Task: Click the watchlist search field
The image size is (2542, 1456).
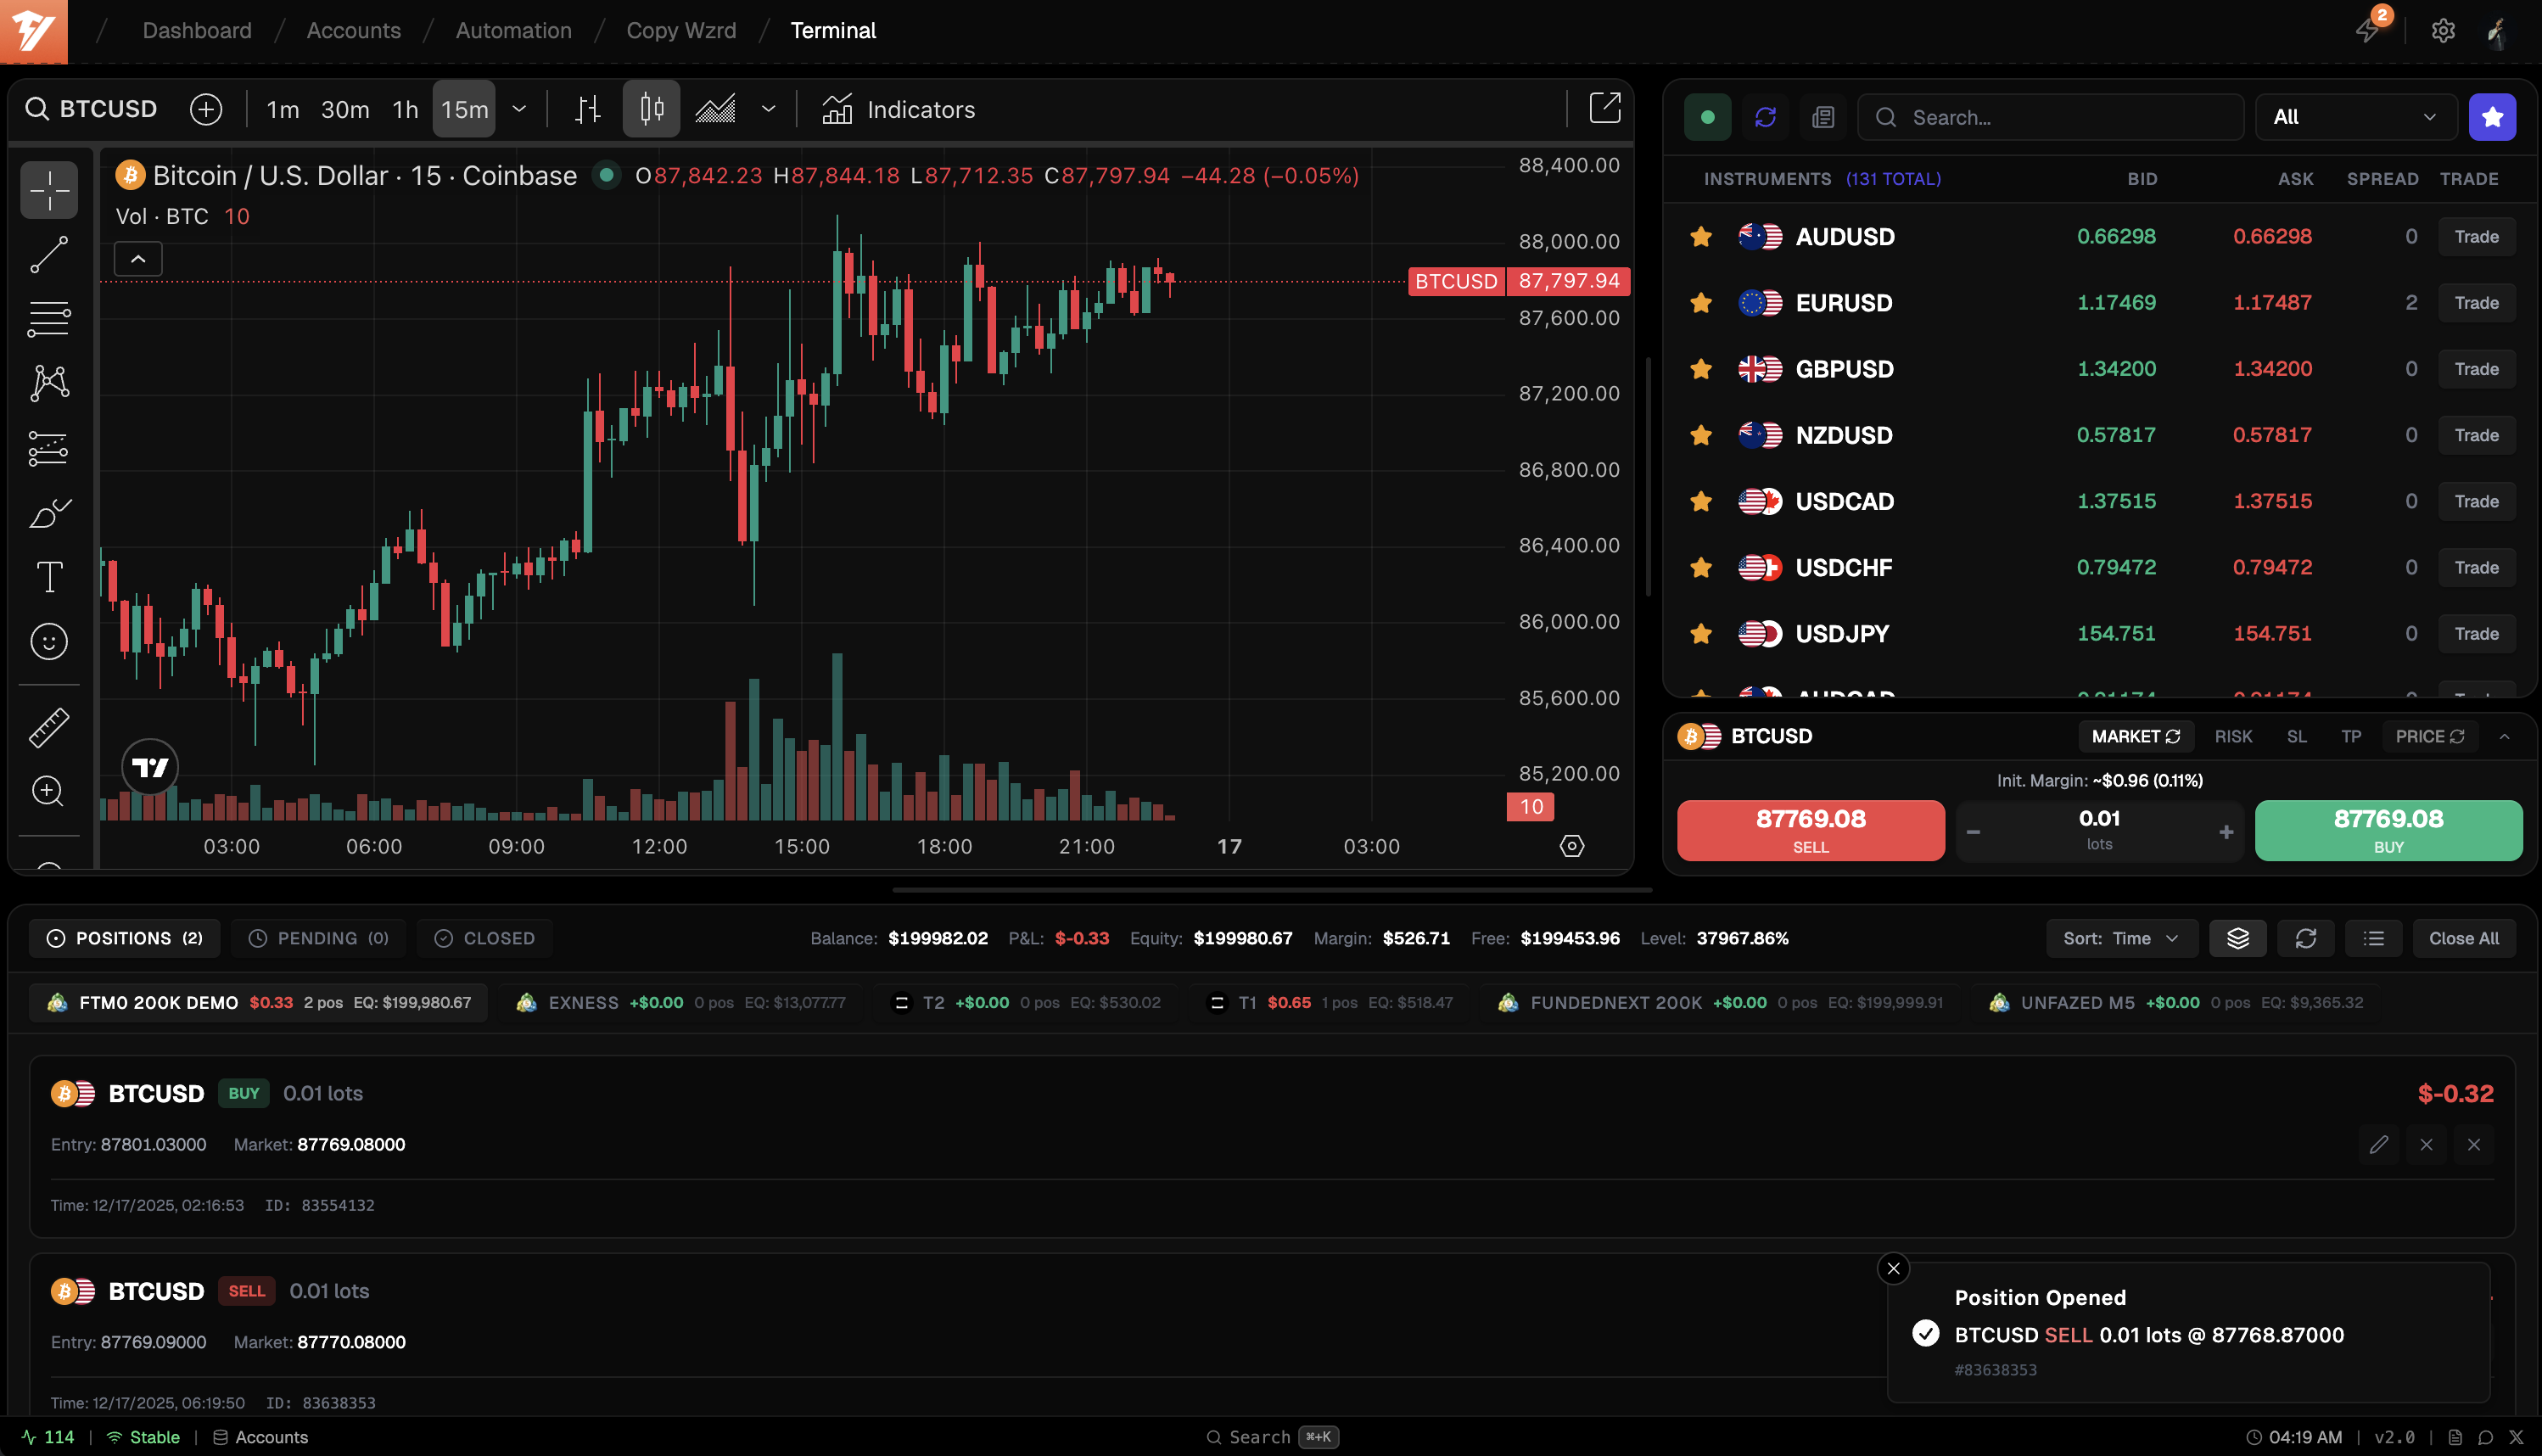Action: (2050, 117)
